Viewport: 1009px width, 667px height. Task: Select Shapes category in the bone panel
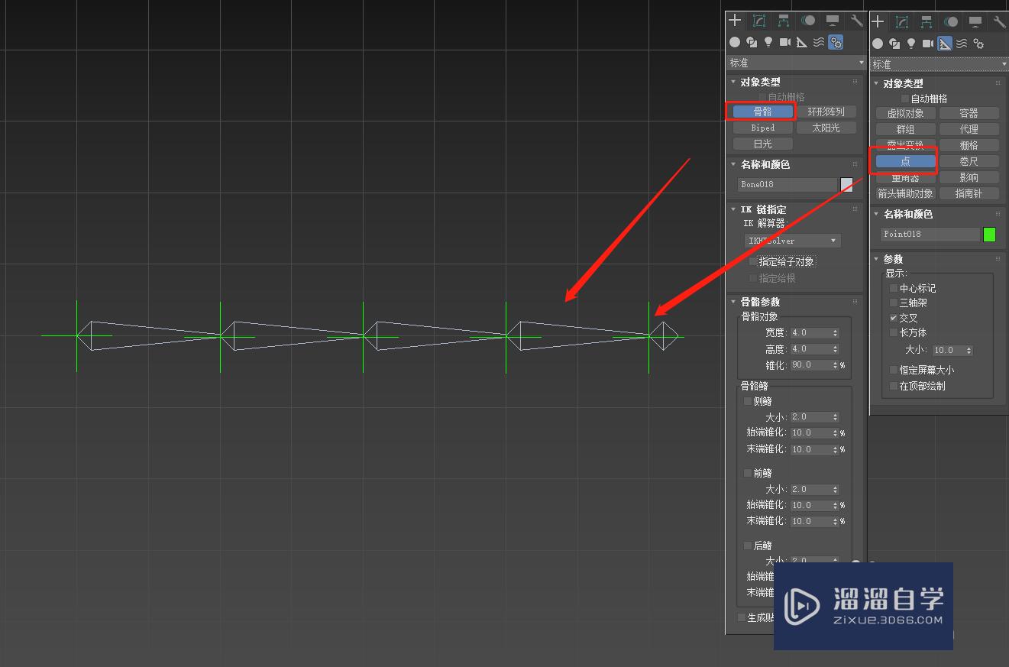coord(752,42)
